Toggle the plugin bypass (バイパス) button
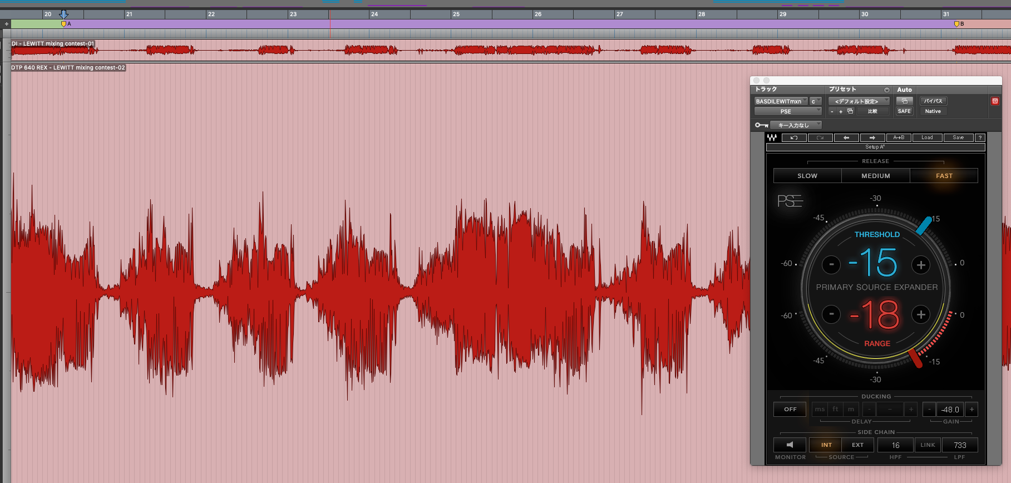The width and height of the screenshot is (1011, 483). pyautogui.click(x=933, y=101)
